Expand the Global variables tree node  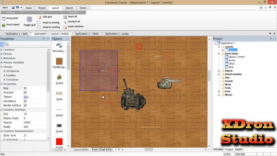pyautogui.click(x=219, y=74)
